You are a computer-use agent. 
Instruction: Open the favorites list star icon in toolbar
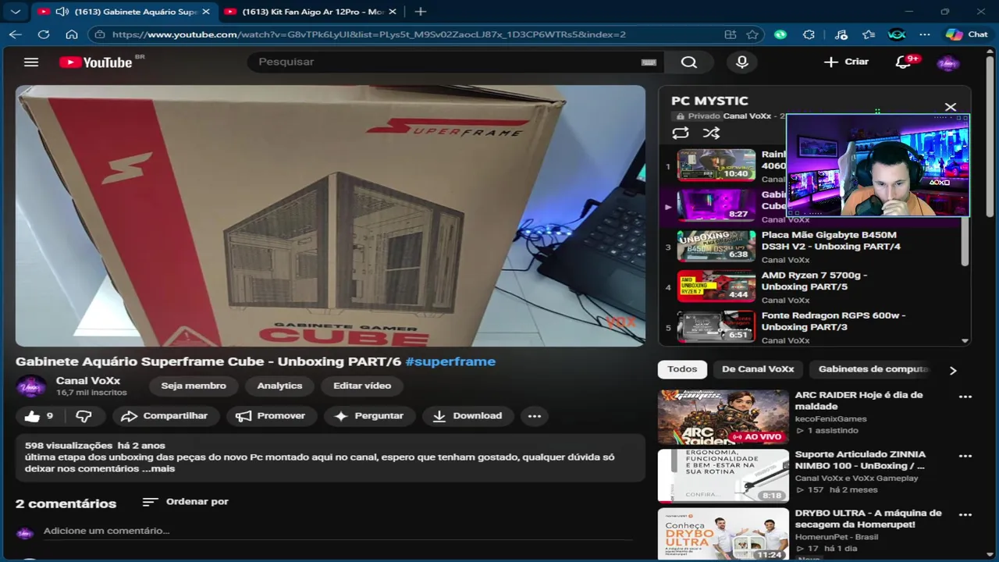(869, 34)
